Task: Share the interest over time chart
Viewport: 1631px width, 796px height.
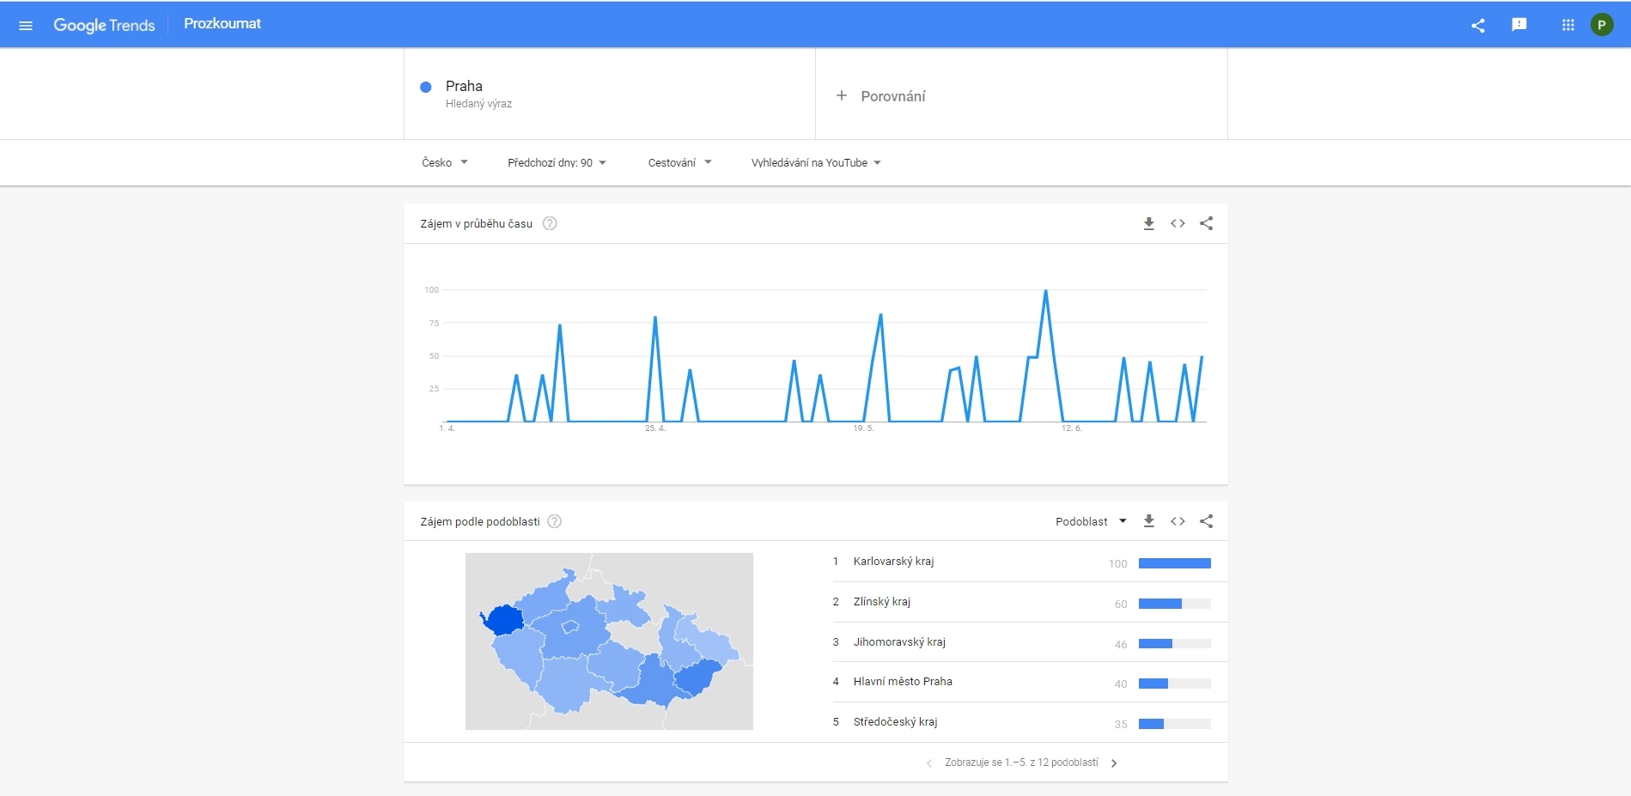Action: tap(1207, 223)
